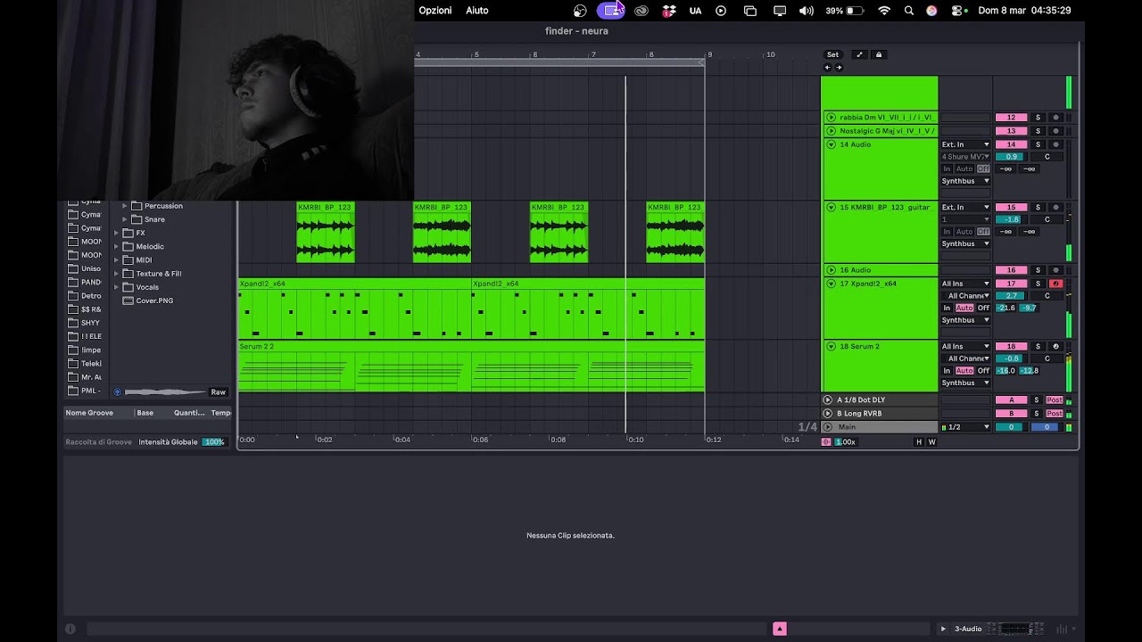Click the W width toggle button
This screenshot has width=1142, height=642.
(932, 442)
